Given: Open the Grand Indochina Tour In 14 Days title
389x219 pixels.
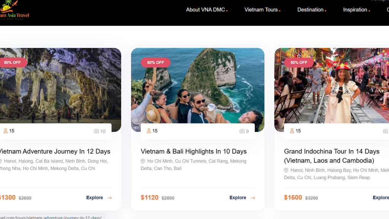Looking at the screenshot, I should coord(332,156).
